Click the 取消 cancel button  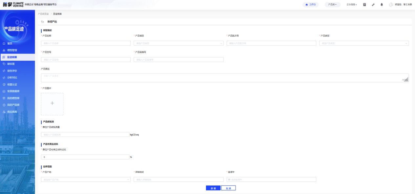pyautogui.click(x=228, y=188)
